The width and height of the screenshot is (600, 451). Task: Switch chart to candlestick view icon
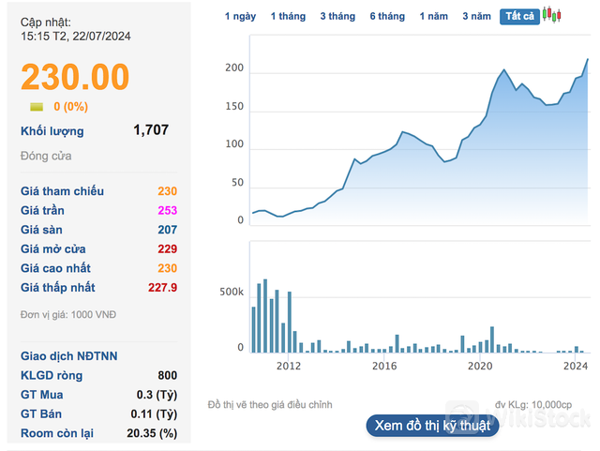coord(552,16)
